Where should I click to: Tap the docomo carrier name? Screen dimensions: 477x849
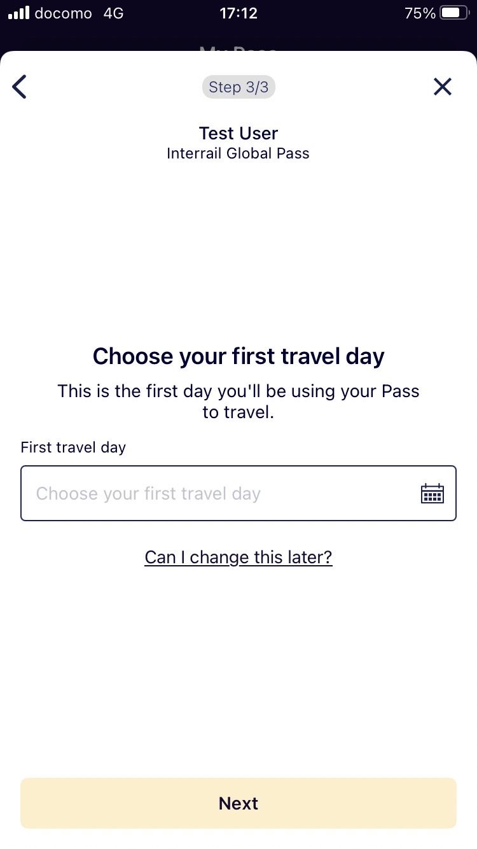point(63,13)
